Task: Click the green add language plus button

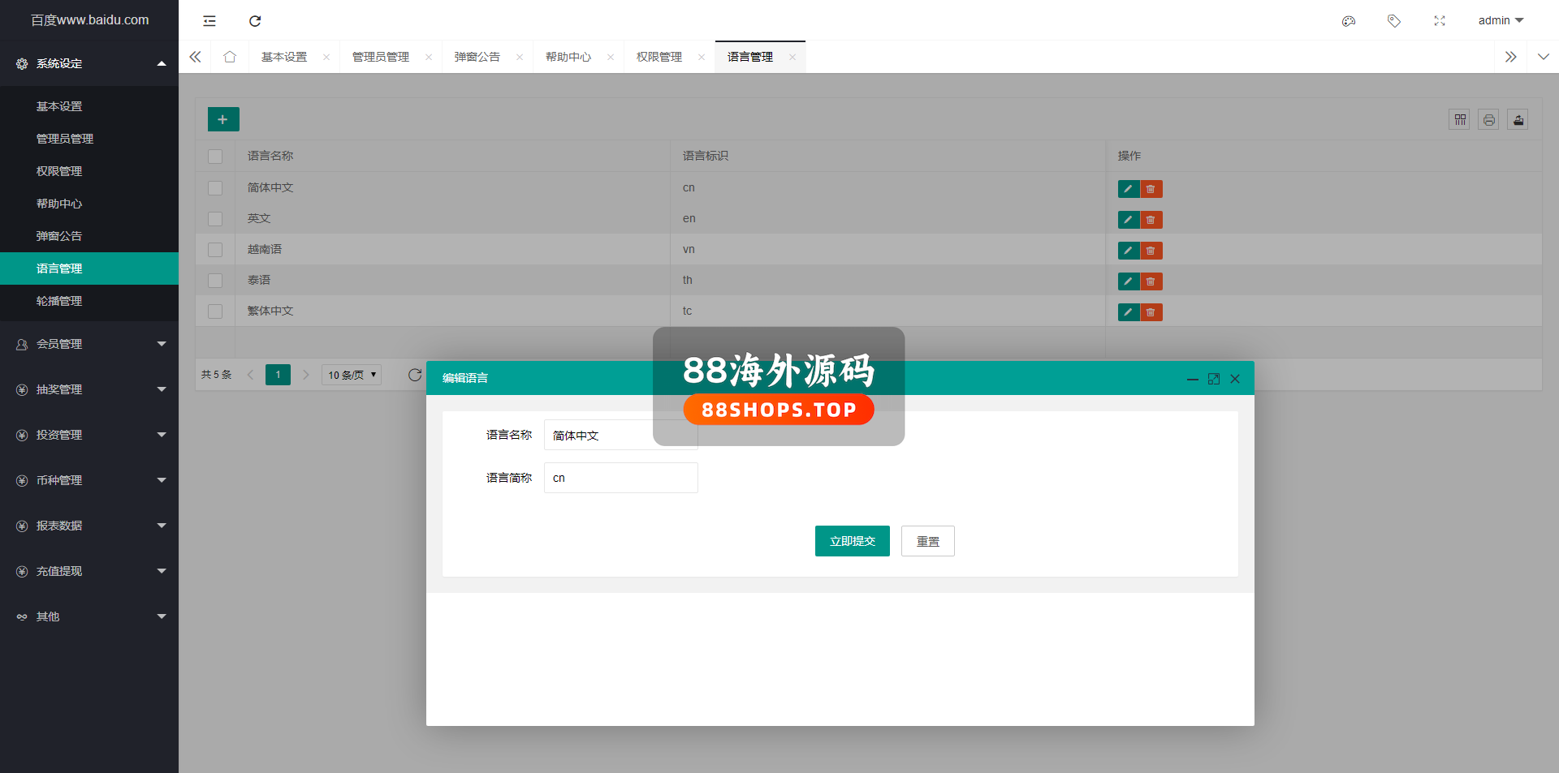Action: point(223,119)
